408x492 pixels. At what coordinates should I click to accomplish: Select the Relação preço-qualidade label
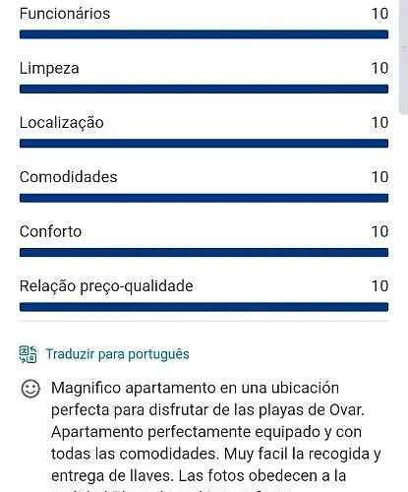click(x=106, y=286)
